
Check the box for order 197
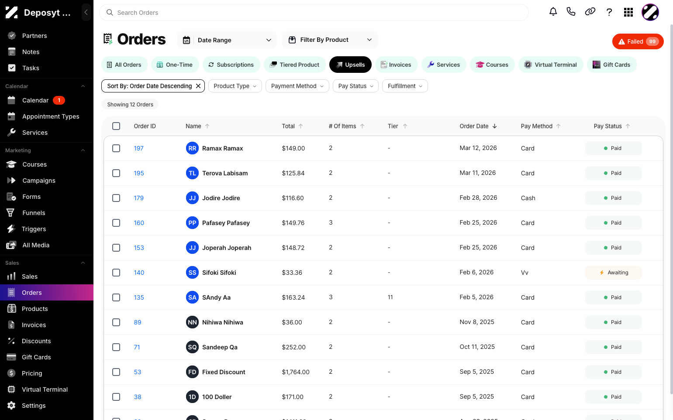pyautogui.click(x=116, y=148)
